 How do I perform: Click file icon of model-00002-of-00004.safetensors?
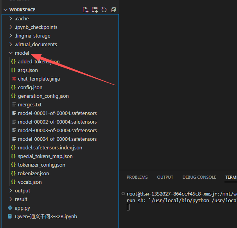tap(14, 122)
